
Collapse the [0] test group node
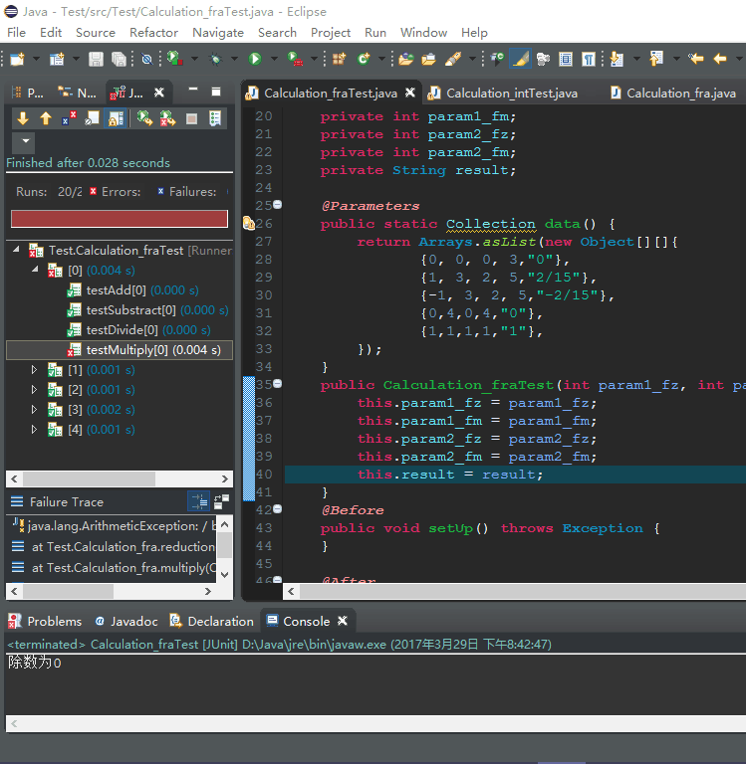click(35, 269)
